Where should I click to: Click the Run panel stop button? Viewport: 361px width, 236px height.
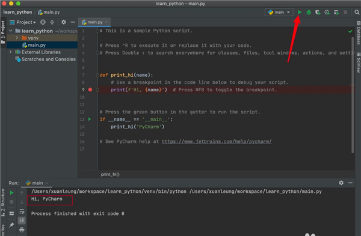pyautogui.click(x=11, y=202)
